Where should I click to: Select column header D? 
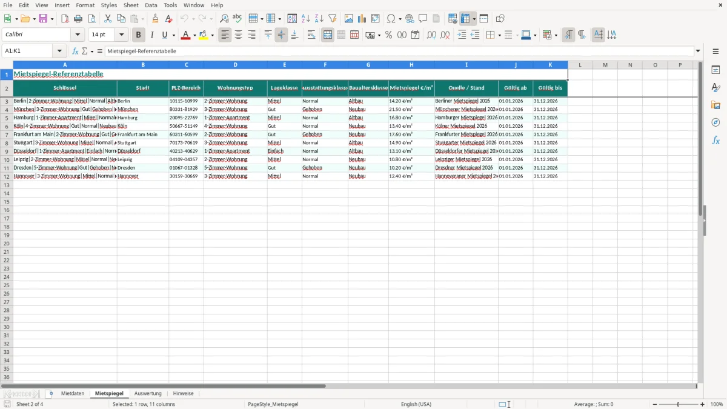235,64
